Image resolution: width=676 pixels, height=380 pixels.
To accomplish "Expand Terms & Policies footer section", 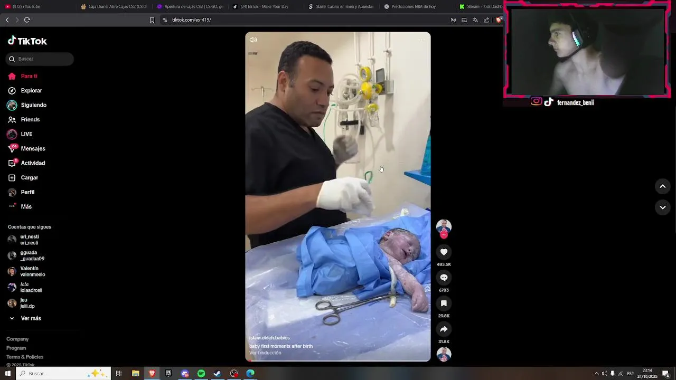I will tap(25, 357).
